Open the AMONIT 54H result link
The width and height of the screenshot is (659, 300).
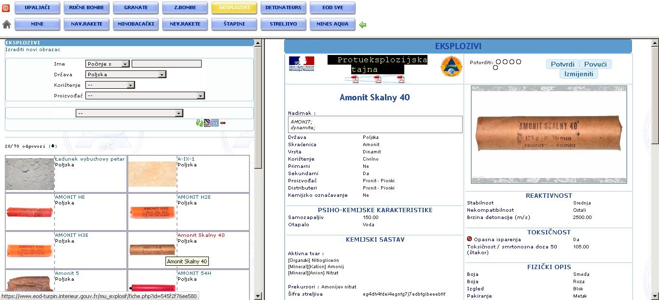coord(194,273)
